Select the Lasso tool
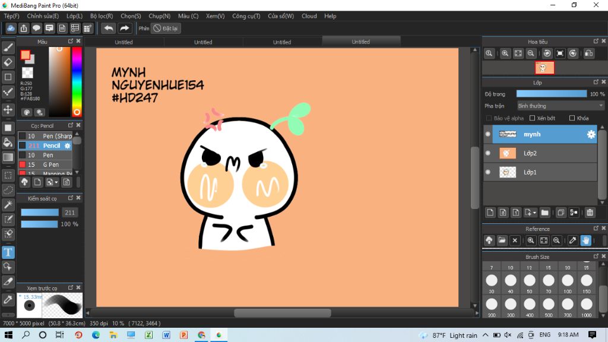This screenshot has height=342, width=608. [8, 190]
